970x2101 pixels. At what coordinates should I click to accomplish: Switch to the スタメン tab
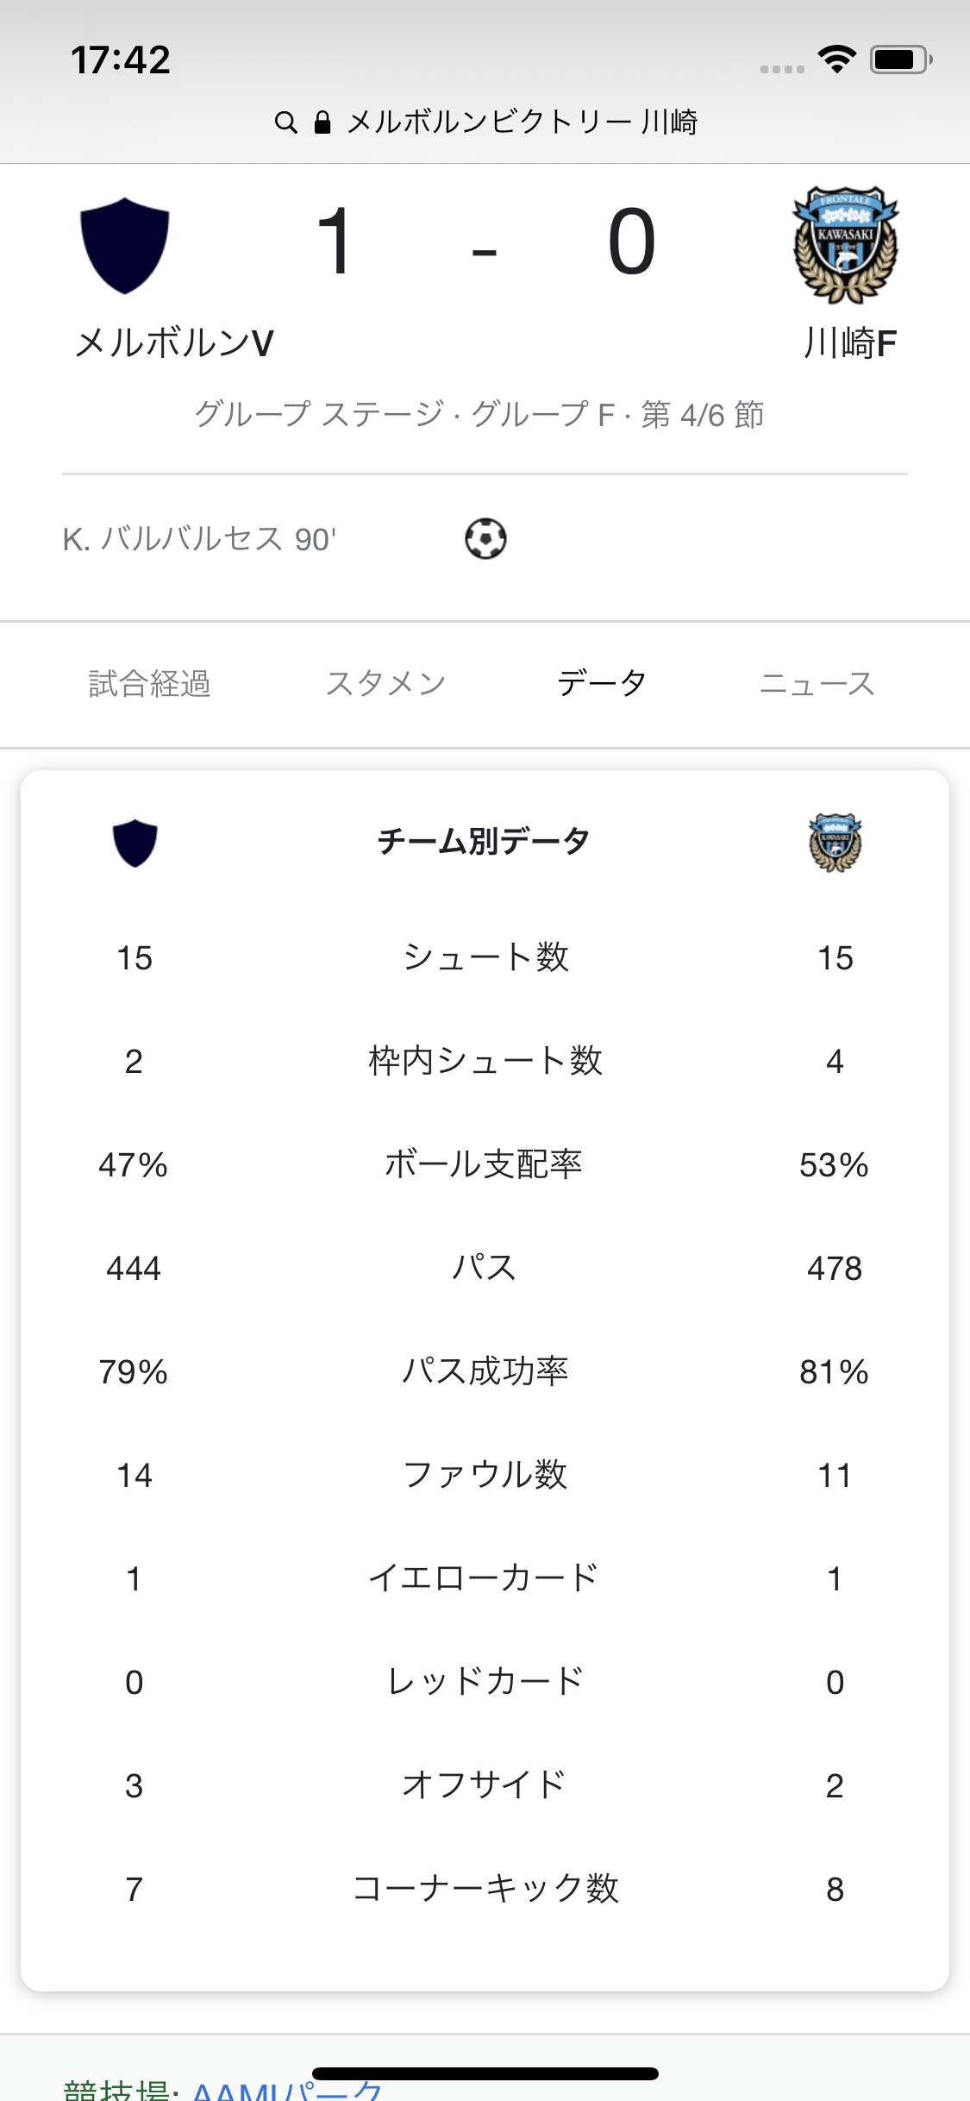[x=385, y=684]
